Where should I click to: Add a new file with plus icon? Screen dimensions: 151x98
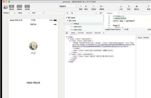coord(67,13)
